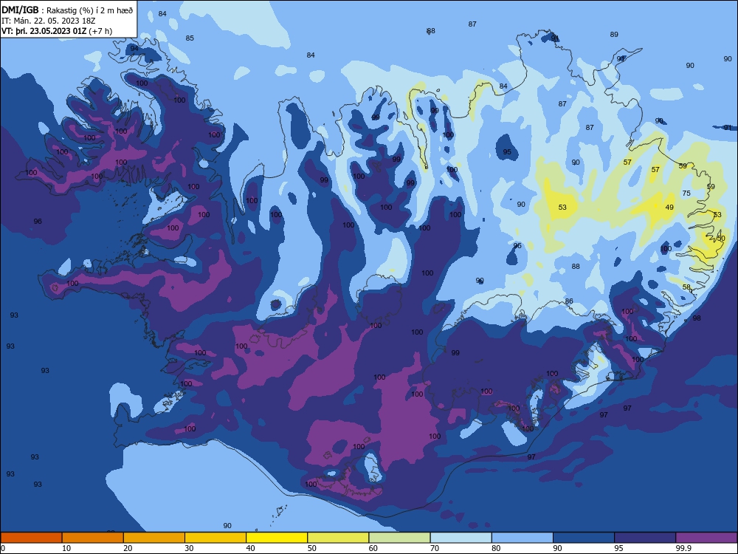The image size is (738, 554).
Task: Click the legend tick label '40'
Action: click(250, 548)
